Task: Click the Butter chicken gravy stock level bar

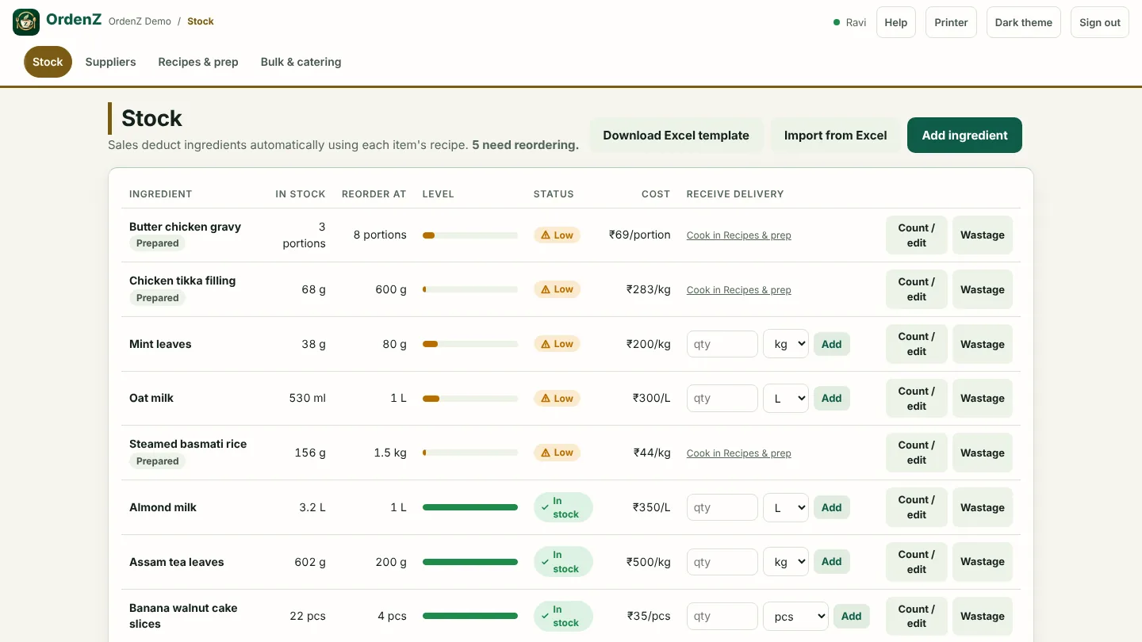Action: pos(470,235)
